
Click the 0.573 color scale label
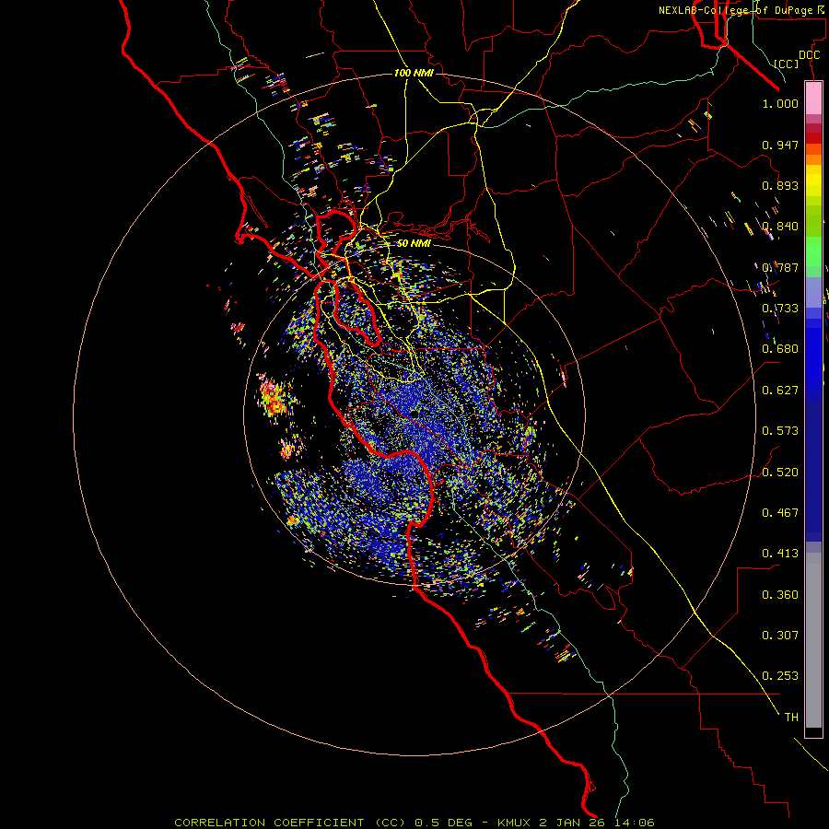coord(780,431)
